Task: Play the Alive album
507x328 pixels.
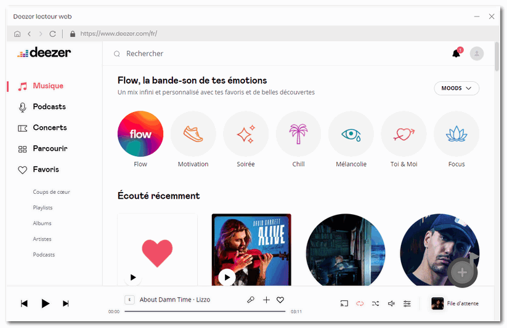Action: [227, 278]
